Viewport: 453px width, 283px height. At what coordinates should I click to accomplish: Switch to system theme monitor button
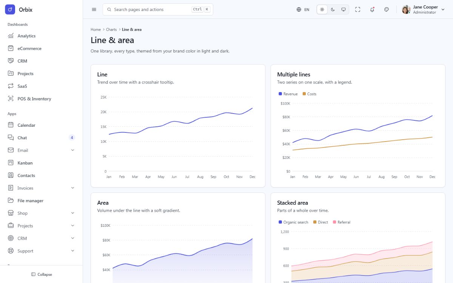coord(343,9)
